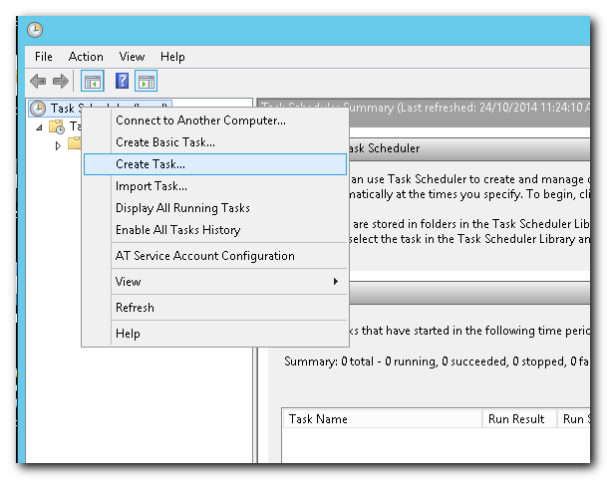The width and height of the screenshot is (607, 480).
Task: Select the Task Scheduler root clock icon in tree
Action: coord(38,109)
